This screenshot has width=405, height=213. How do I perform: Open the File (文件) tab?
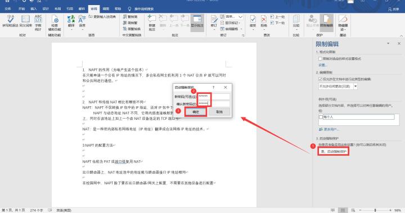(x=8, y=9)
